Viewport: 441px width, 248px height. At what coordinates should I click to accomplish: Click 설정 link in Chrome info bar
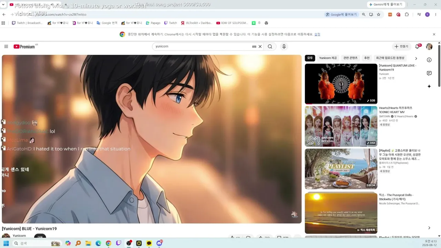click(x=317, y=34)
